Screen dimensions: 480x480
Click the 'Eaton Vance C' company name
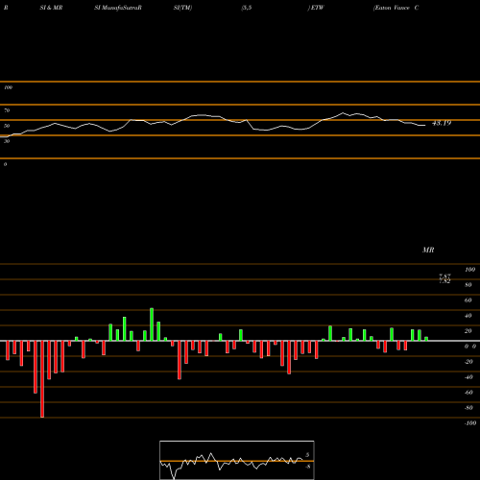pyautogui.click(x=396, y=8)
